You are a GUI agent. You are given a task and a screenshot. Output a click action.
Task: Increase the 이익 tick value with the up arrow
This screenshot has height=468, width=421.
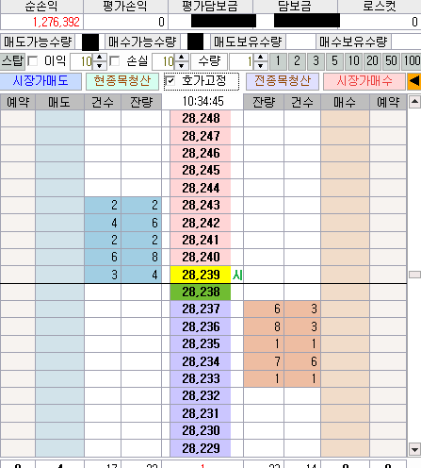pyautogui.click(x=100, y=58)
